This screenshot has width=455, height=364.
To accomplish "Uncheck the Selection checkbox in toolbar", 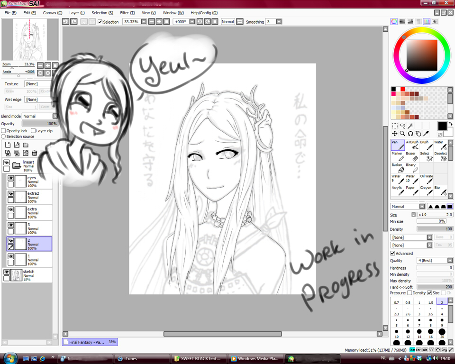I will [x=100, y=22].
